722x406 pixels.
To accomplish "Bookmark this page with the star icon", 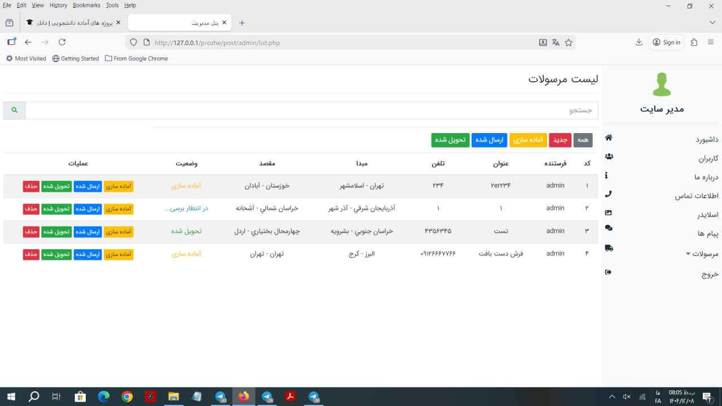I will (569, 42).
